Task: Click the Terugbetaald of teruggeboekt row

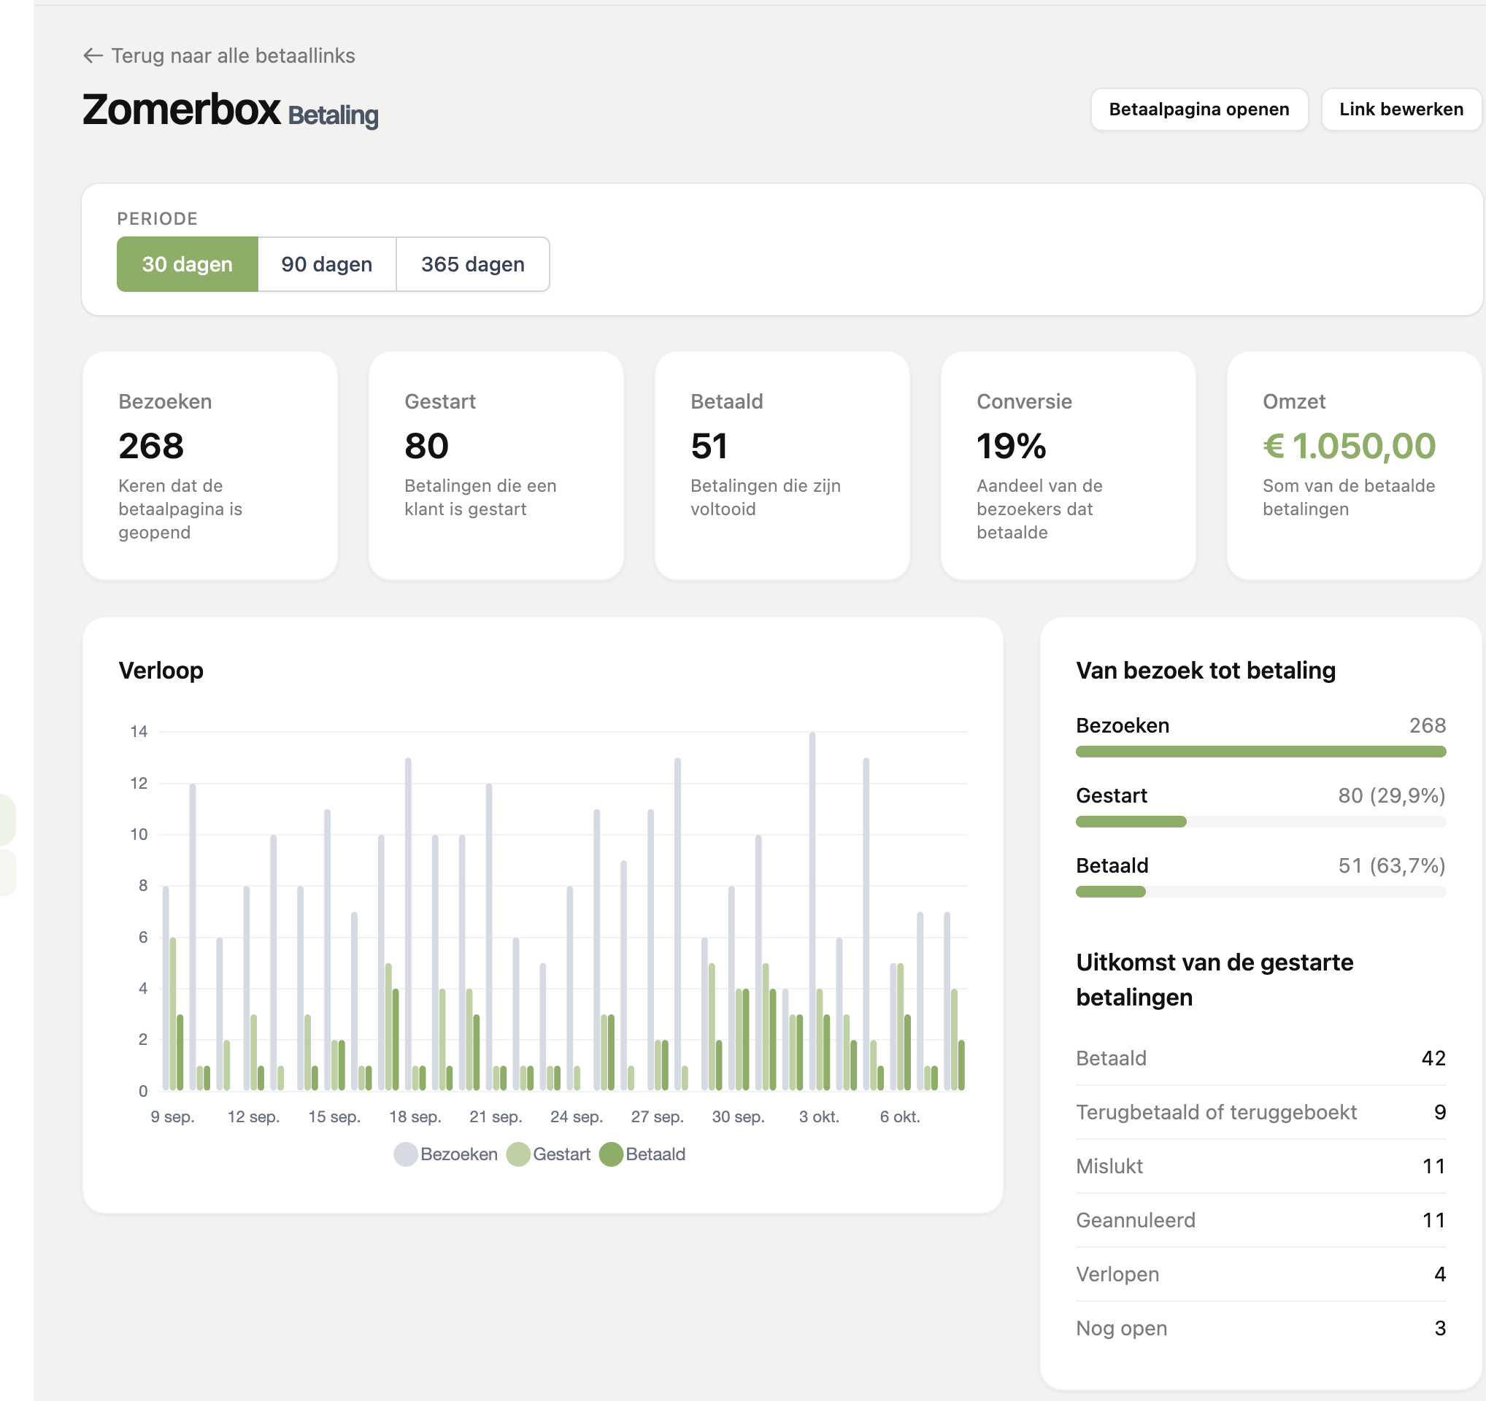Action: click(x=1260, y=1112)
